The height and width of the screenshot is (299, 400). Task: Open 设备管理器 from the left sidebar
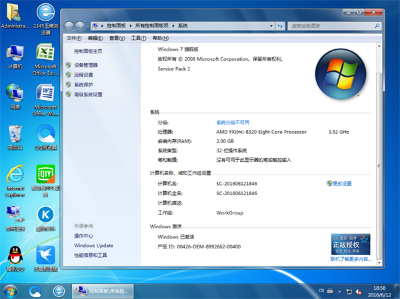coord(85,65)
